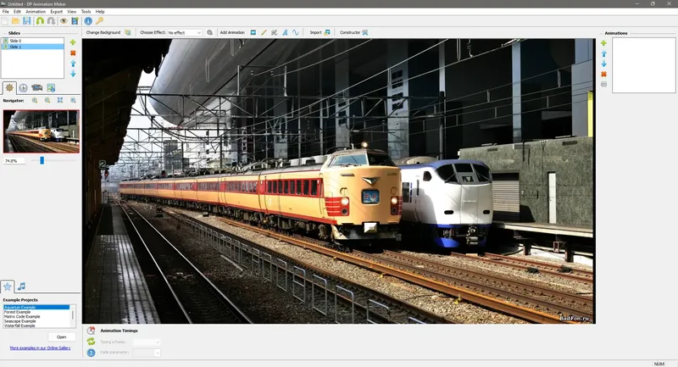Open the Help menu
The width and height of the screenshot is (678, 367).
coord(100,12)
